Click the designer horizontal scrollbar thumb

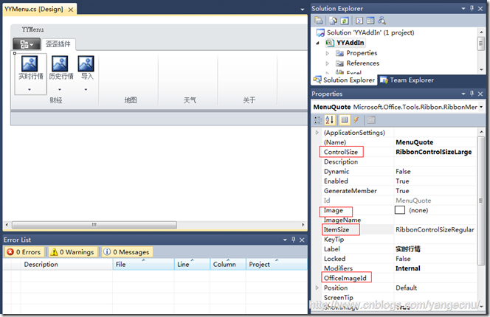94,225
